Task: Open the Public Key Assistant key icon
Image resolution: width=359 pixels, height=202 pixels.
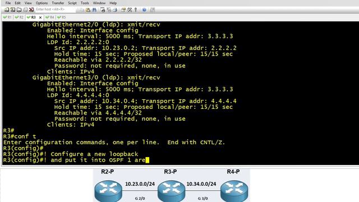Action: 136,10
